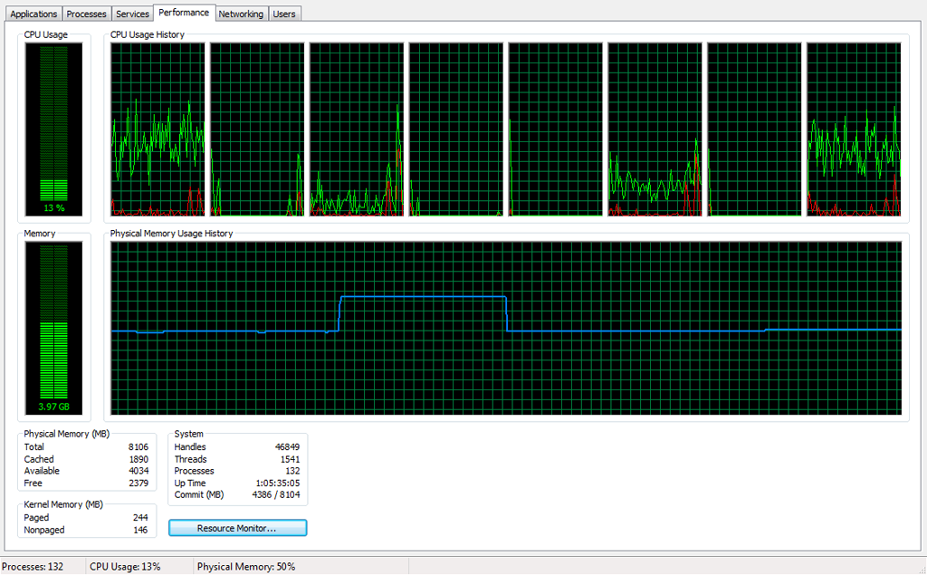927x575 pixels.
Task: Select the third CPU core history graph
Action: [357, 129]
